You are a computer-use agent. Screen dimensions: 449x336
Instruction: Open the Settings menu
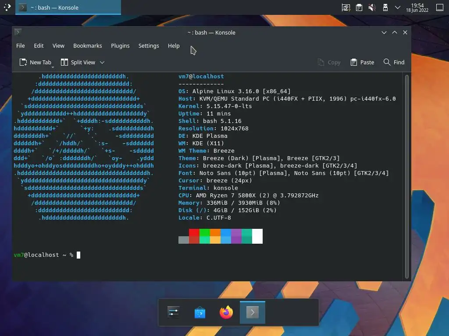point(149,45)
